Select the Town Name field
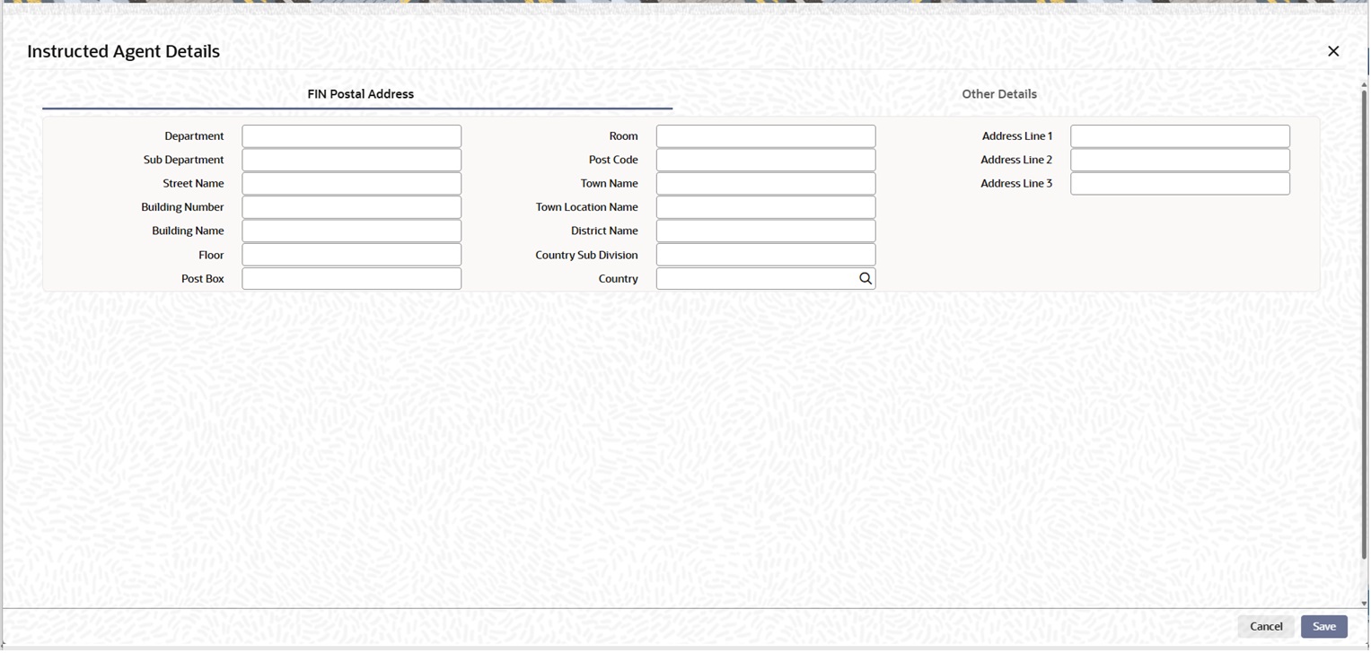 766,184
